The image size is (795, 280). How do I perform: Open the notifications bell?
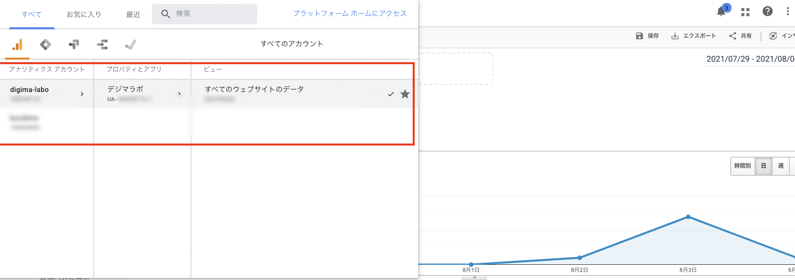click(x=722, y=11)
